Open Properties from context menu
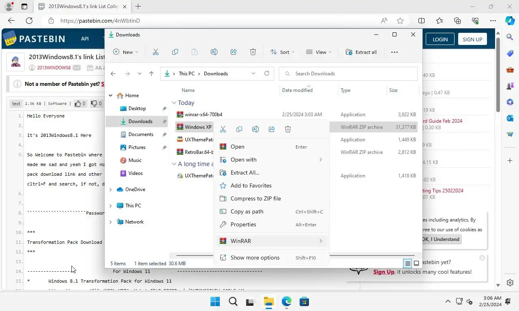This screenshot has height=311, width=519. [271, 224]
